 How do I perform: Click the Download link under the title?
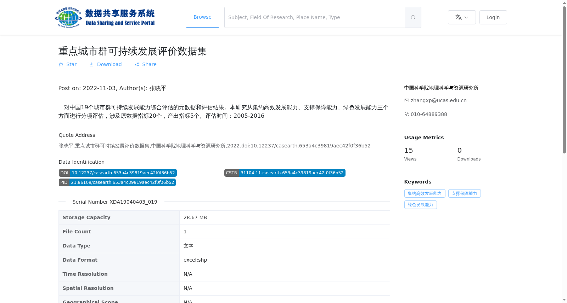[105, 64]
